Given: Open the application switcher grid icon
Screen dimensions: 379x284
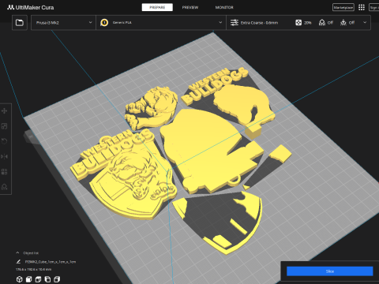Looking at the screenshot, I should tap(362, 7).
